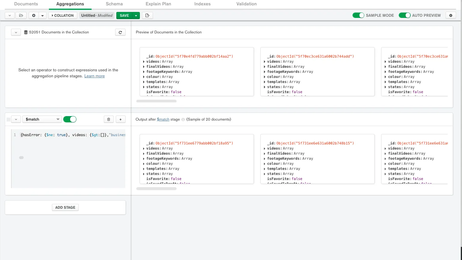Open the $match documentation link
This screenshot has height=260, width=462.
163,119
